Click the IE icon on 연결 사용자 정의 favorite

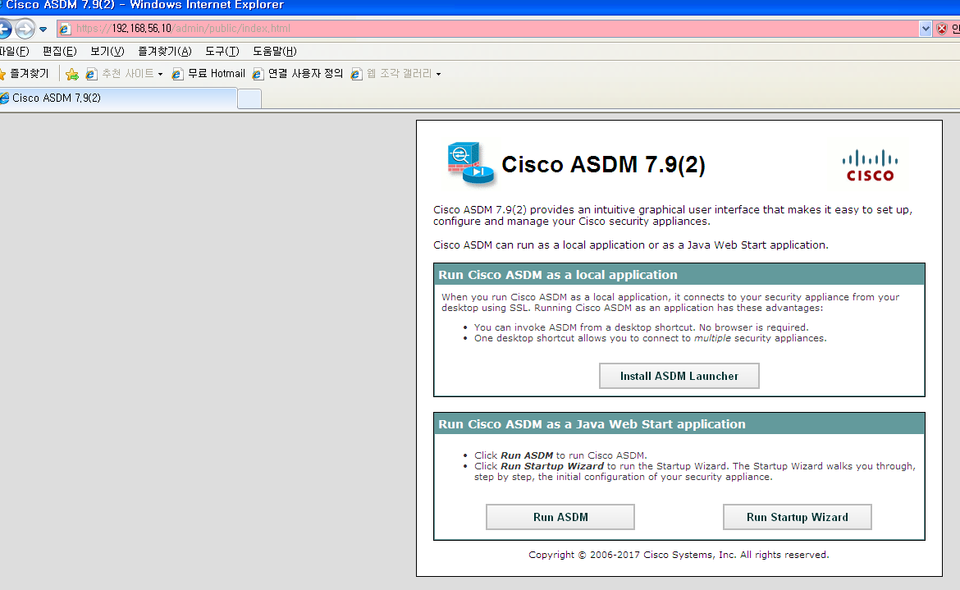pyautogui.click(x=258, y=74)
